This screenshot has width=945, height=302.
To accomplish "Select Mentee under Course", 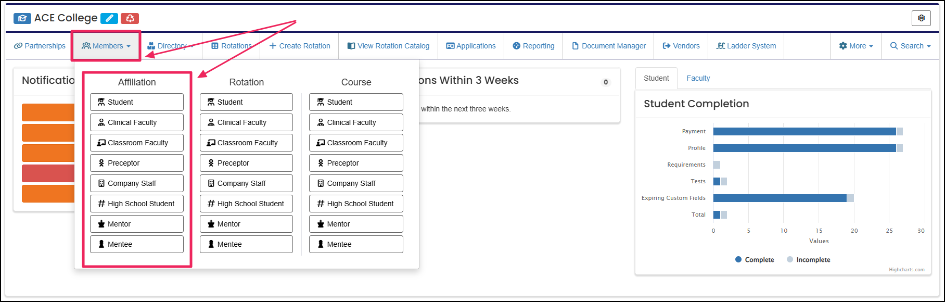I will click(356, 244).
